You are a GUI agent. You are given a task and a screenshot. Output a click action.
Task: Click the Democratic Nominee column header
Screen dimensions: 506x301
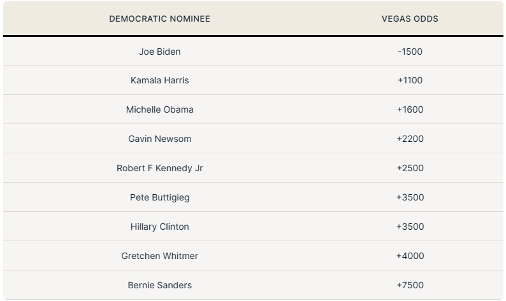159,18
